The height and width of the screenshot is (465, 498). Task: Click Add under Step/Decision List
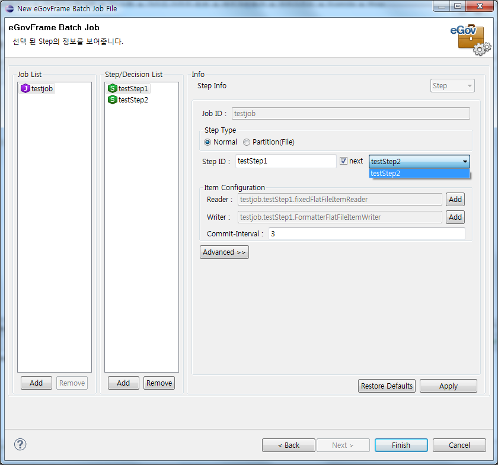(x=123, y=383)
